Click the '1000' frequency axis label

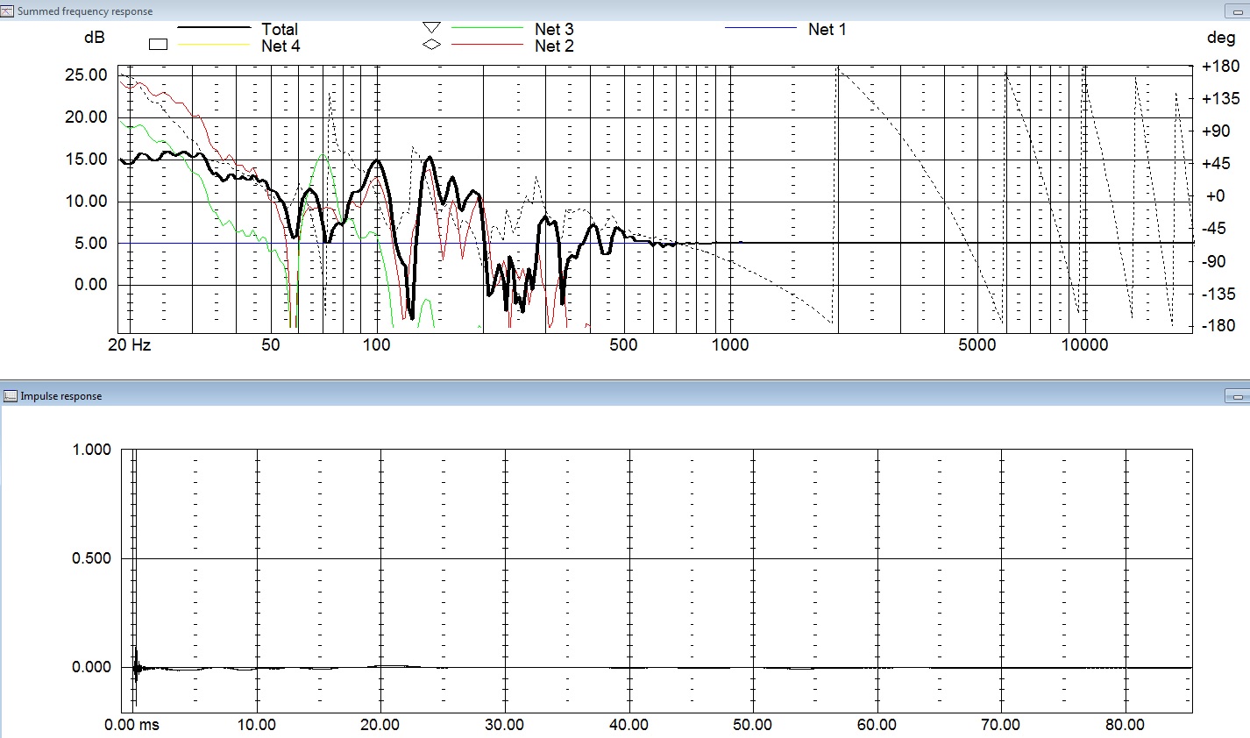click(730, 345)
